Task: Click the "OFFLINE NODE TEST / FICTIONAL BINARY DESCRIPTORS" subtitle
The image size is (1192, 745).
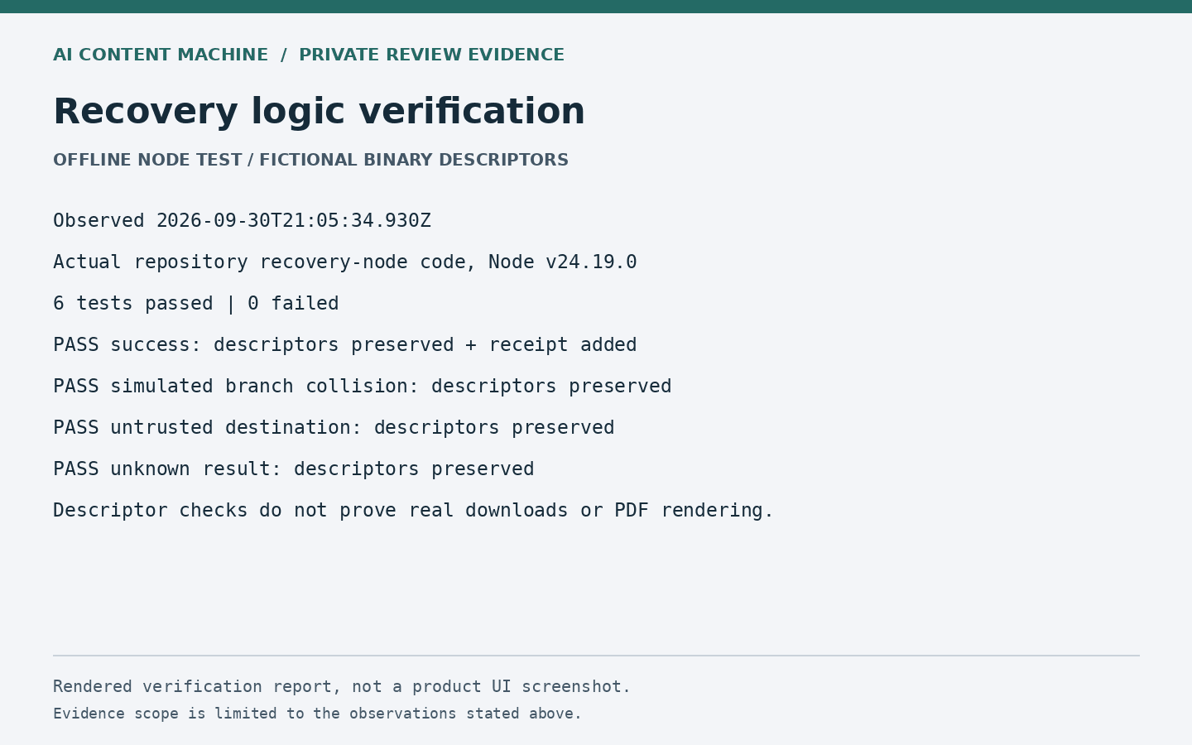Action: (x=310, y=161)
